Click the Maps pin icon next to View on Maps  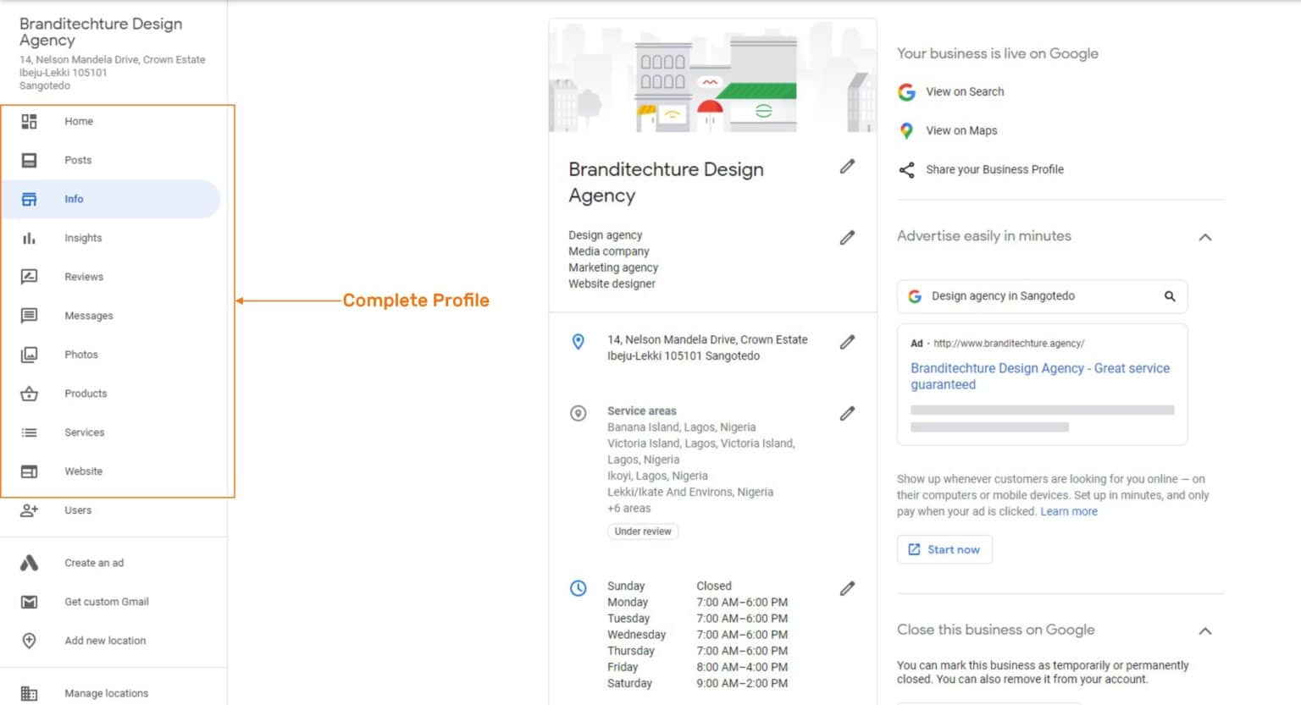(x=906, y=130)
